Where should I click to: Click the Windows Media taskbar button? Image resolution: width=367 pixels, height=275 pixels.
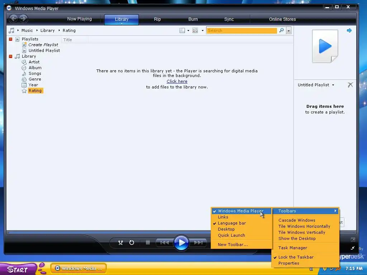[78, 269]
